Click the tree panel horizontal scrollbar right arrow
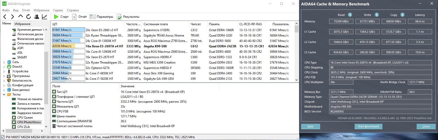Viewport: 438px width, 140px height. point(42,131)
